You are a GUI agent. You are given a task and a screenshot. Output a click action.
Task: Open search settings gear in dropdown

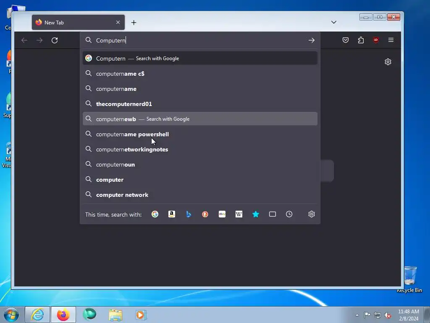[311, 214]
